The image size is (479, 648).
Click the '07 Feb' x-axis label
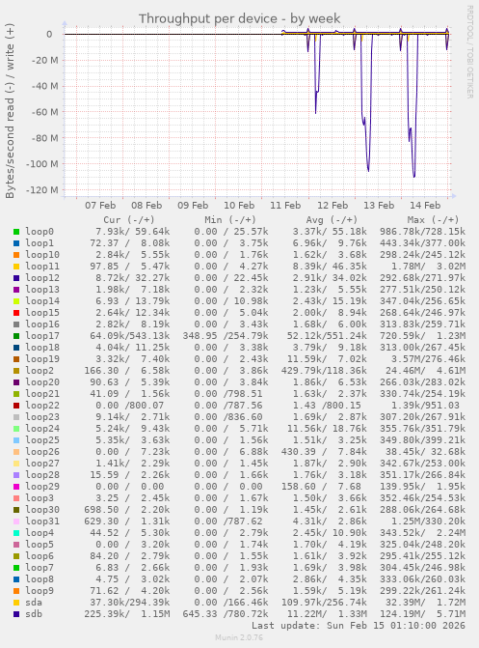(100, 206)
